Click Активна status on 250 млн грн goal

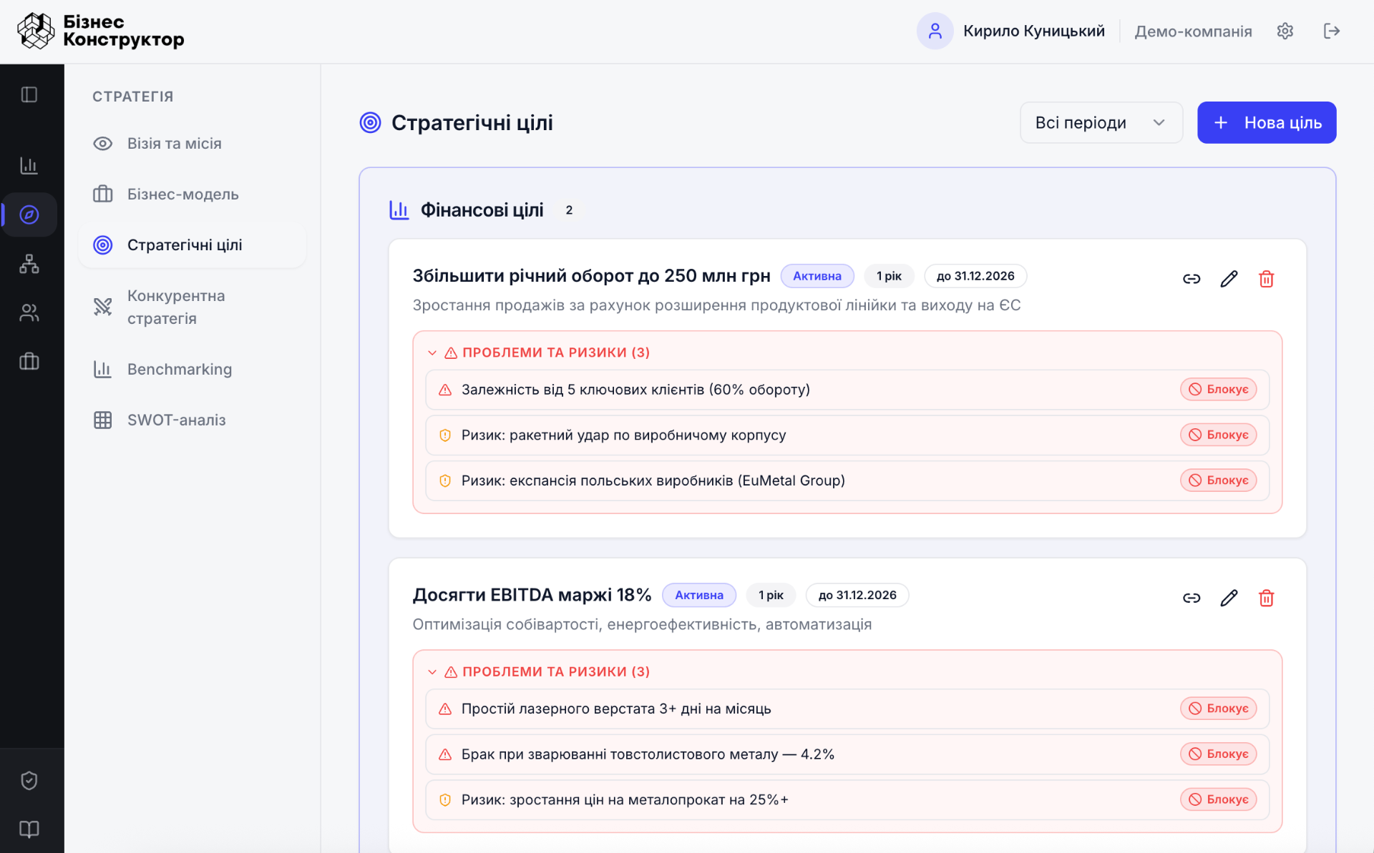(x=817, y=276)
